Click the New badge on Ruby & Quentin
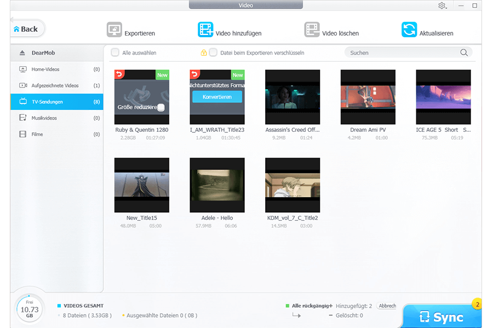Viewport: 493px width, 328px height. (x=162, y=75)
